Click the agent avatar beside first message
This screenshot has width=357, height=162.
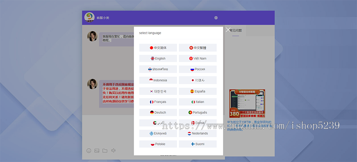point(92,36)
